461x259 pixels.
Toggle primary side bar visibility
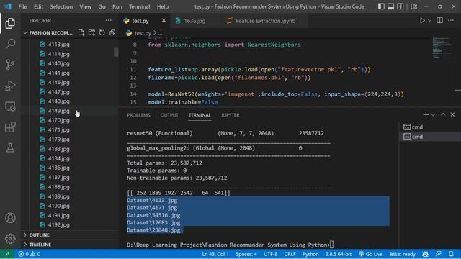[x=381, y=6]
